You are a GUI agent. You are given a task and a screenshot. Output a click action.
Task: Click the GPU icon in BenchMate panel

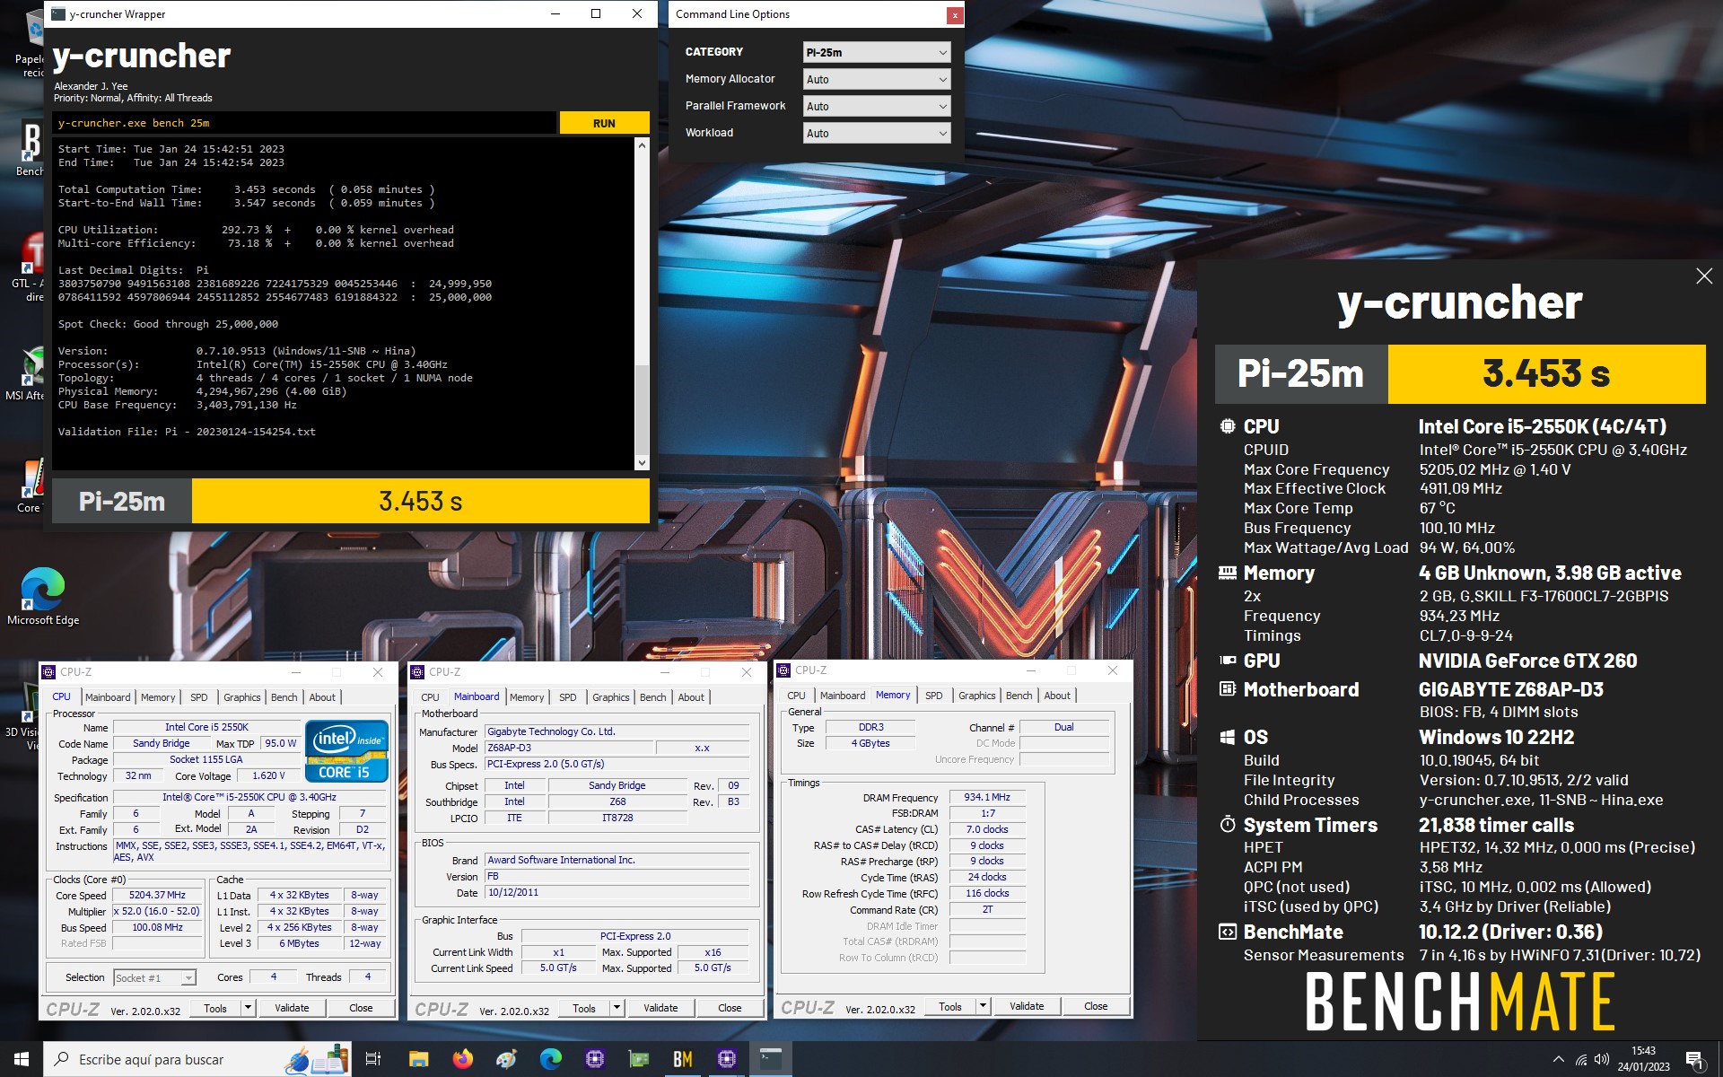[x=1227, y=661]
